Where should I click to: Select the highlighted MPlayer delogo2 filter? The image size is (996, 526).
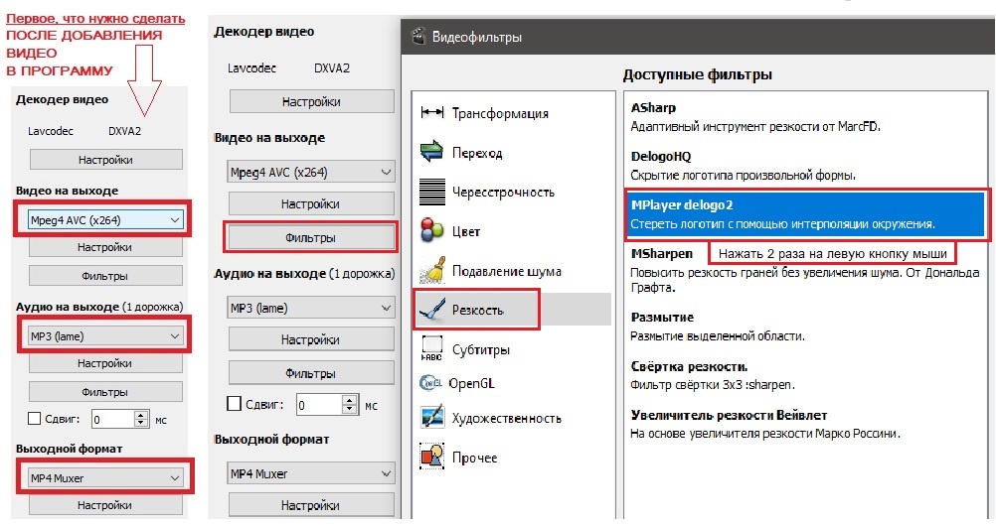click(x=805, y=213)
